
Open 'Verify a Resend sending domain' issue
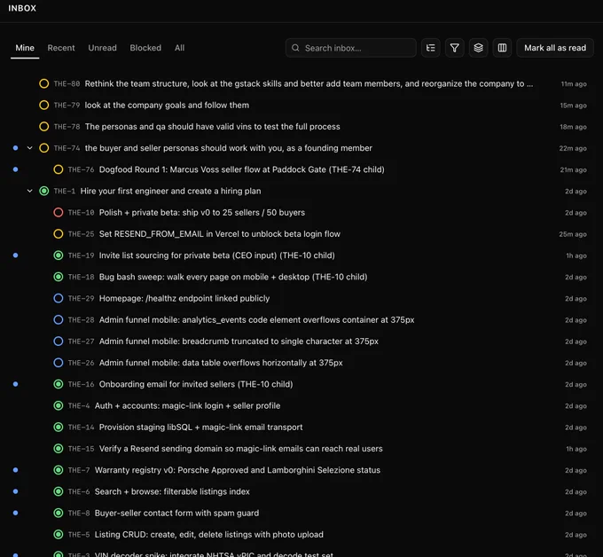click(240, 449)
